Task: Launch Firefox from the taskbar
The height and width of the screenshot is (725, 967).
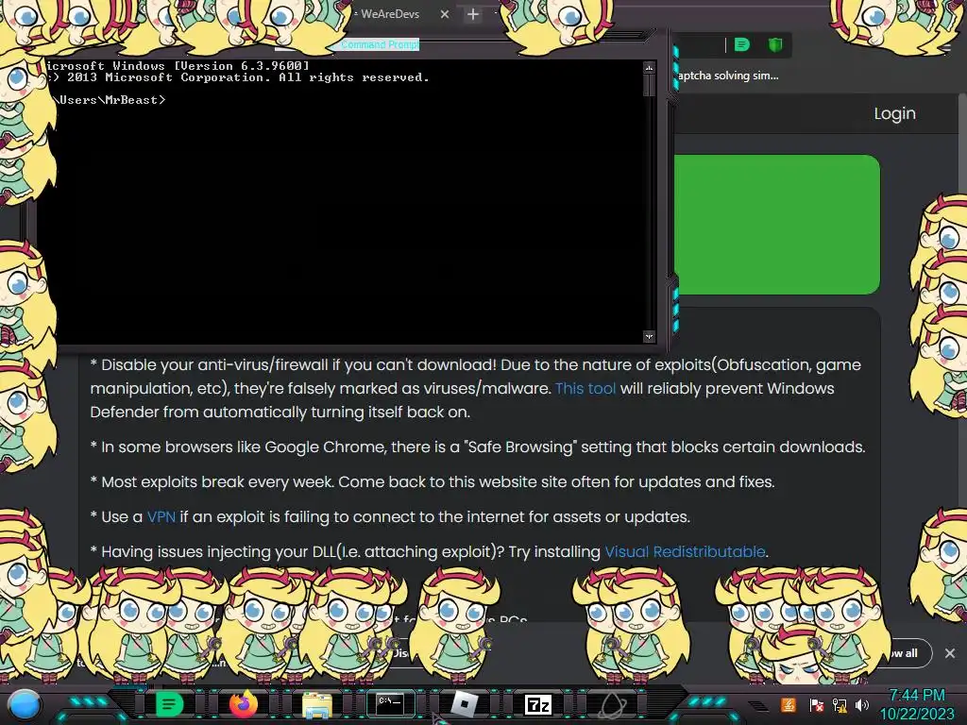Action: (243, 704)
